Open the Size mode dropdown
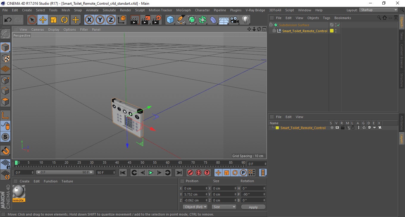This screenshot has width=405, height=217. click(x=224, y=207)
